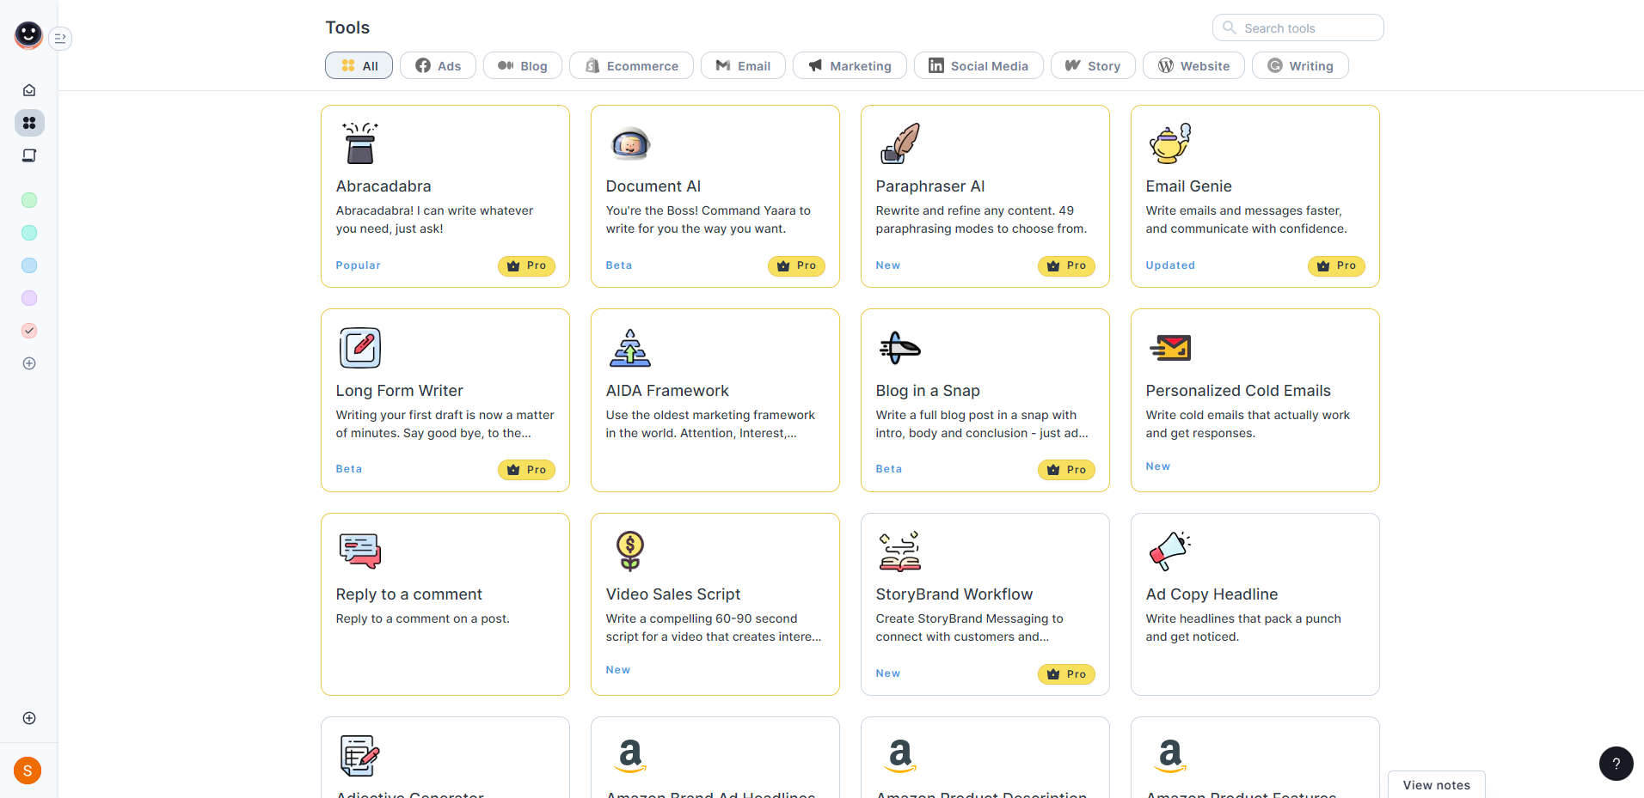
Task: Click the add workspace plus icon
Action: 29,363
